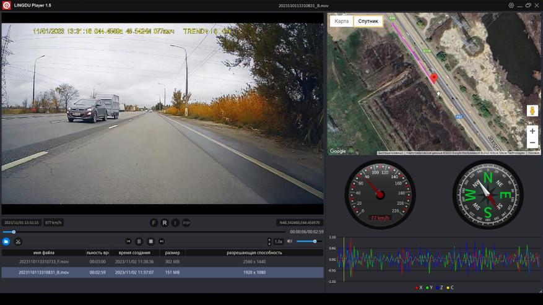543x305 pixels.
Task: Pause the video playback
Action: [x=139, y=241]
